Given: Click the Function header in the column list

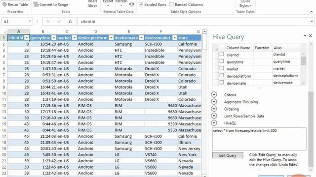Looking at the screenshot, I should point(262,48).
